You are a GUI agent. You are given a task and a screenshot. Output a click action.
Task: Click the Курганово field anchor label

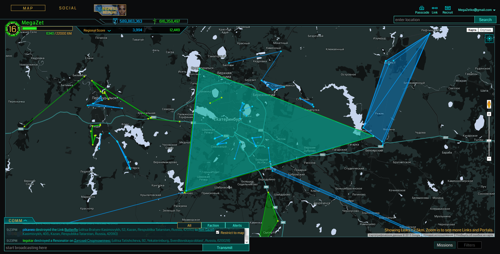click(x=185, y=193)
